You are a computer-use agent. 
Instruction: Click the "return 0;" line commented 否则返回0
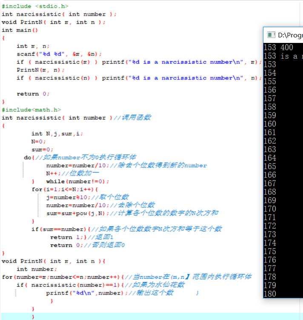coord(87,245)
